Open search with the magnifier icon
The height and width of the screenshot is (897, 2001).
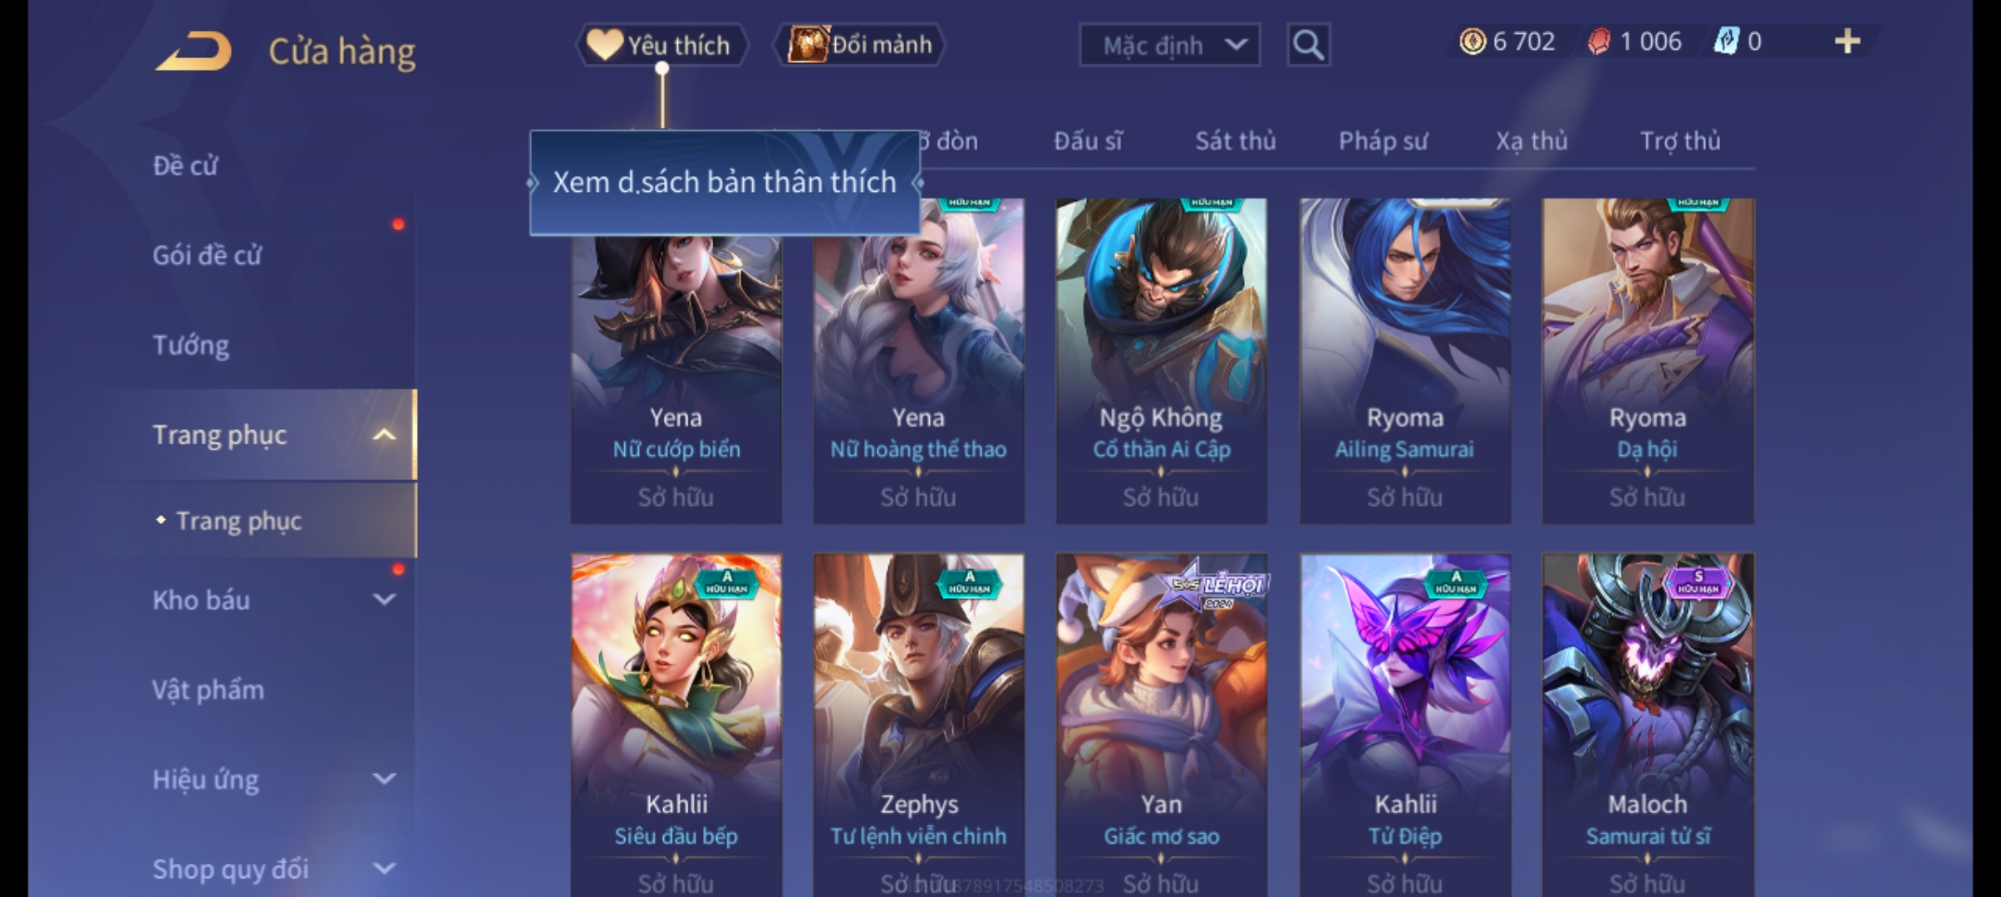click(x=1308, y=44)
